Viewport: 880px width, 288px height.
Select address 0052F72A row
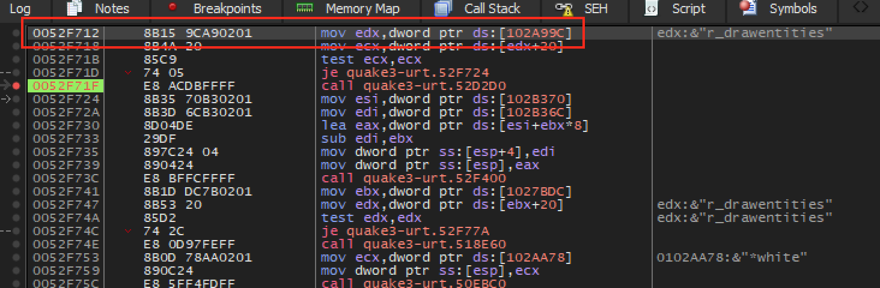pos(66,112)
